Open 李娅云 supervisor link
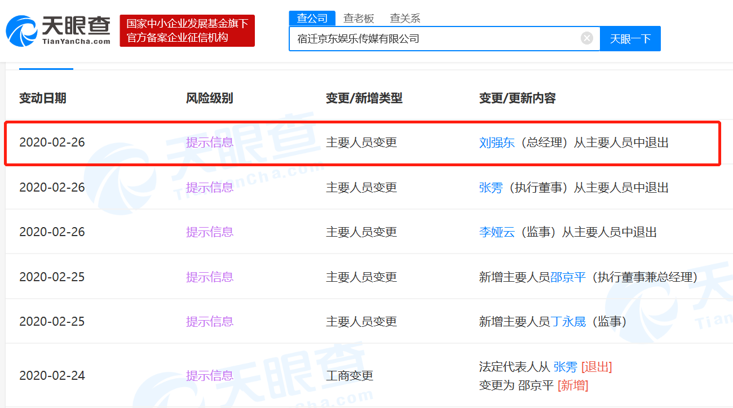 [497, 232]
